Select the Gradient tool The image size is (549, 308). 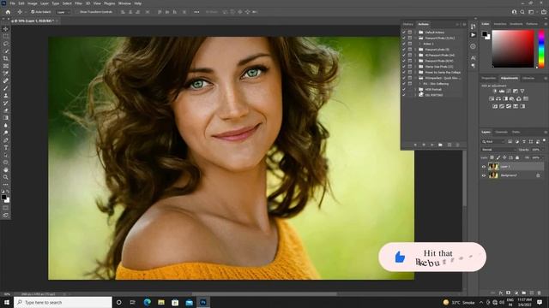pos(6,118)
